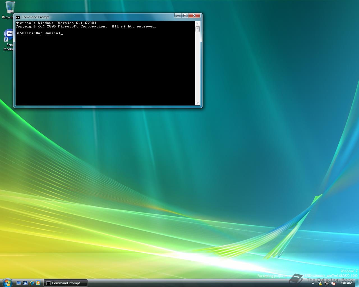Launch Internet Explorer from quick launch
Viewport: 359px width, 287px height.
click(x=32, y=283)
